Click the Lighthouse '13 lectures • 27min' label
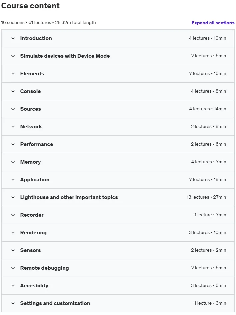The image size is (236, 315). (x=206, y=197)
